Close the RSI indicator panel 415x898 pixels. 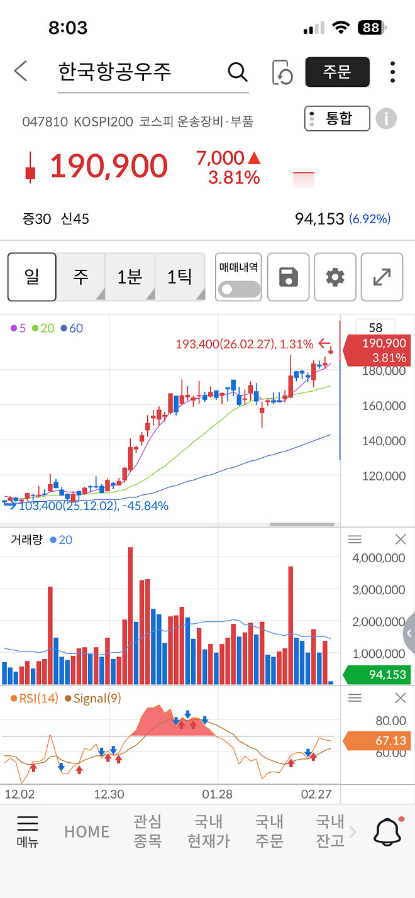pos(401,698)
